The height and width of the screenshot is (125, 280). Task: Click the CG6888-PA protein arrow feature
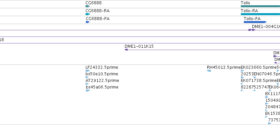[88, 22]
